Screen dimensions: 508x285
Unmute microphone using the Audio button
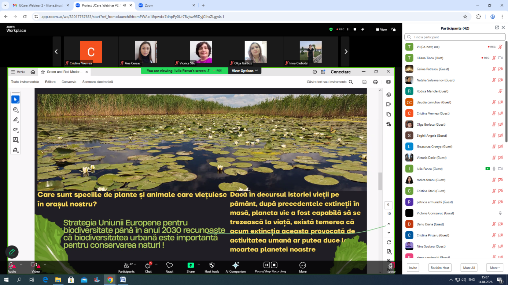(12, 266)
